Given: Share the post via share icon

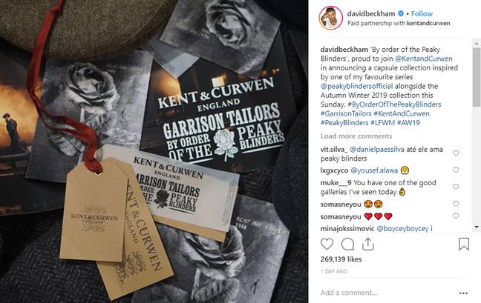Looking at the screenshot, I should pos(368,244).
